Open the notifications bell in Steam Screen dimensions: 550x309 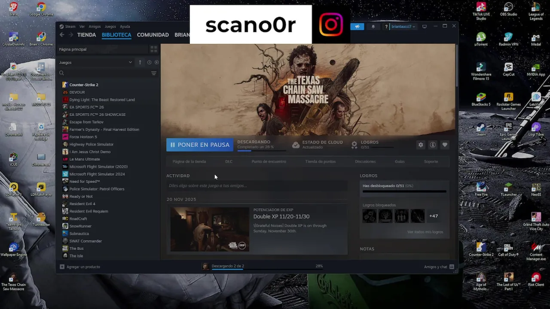[373, 27]
